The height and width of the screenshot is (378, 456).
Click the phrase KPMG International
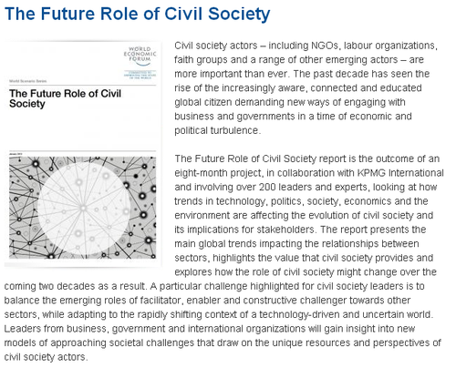coord(400,173)
